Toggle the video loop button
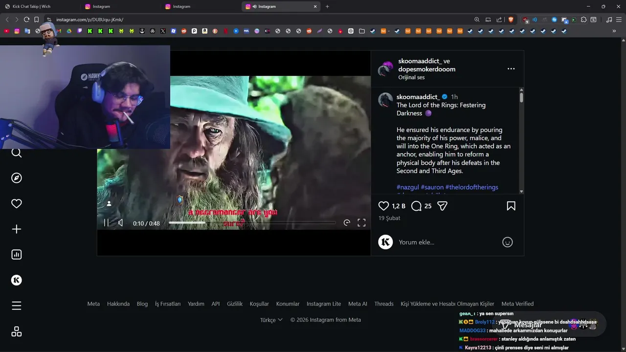Viewport: 626px width, 352px height. 347,223
